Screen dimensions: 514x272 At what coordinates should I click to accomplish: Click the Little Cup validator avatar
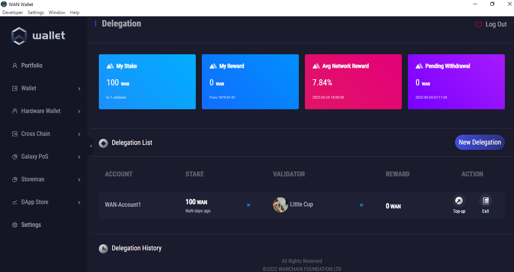[x=280, y=205]
